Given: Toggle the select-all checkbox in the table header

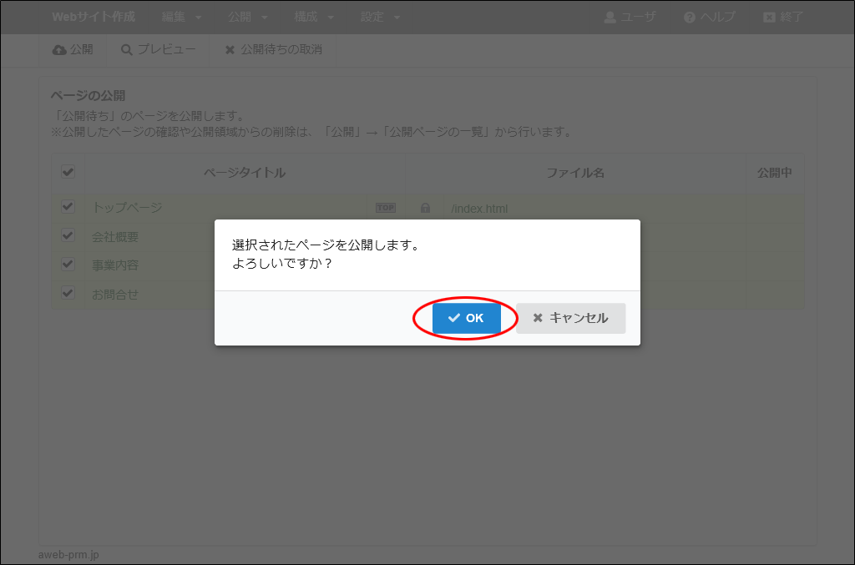Looking at the screenshot, I should tap(68, 172).
